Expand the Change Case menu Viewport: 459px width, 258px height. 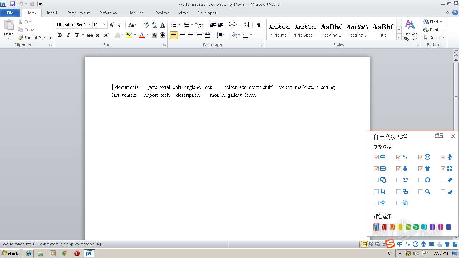(132, 25)
